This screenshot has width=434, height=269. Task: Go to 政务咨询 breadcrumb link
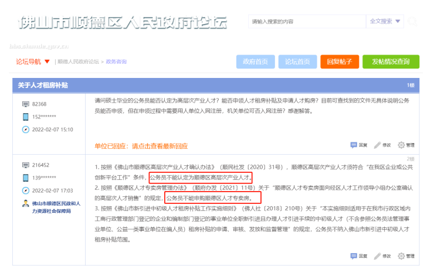click(116, 62)
